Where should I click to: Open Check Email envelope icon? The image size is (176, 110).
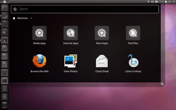(102, 61)
